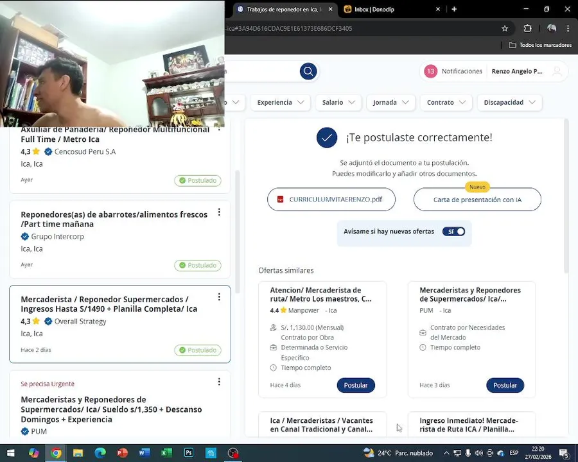This screenshot has height=462, width=578.
Task: Switch the ESP keyboard language indicator
Action: 514,453
